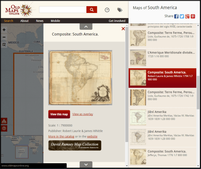The image size is (201, 169).
Task: Select Composite: South America Jefferys 1776 result
Action: pyautogui.click(x=162, y=157)
